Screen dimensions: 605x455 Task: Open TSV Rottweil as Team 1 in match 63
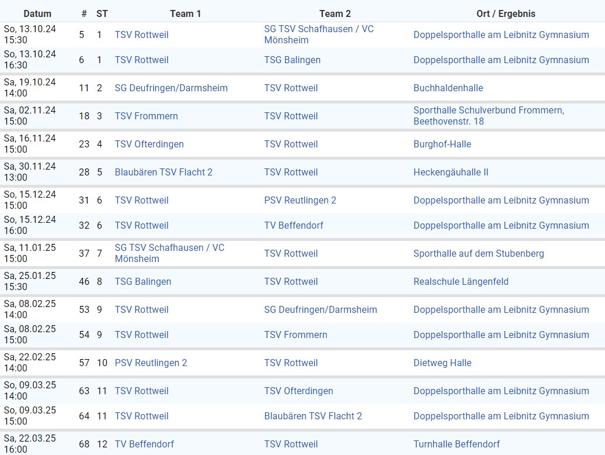coord(141,391)
